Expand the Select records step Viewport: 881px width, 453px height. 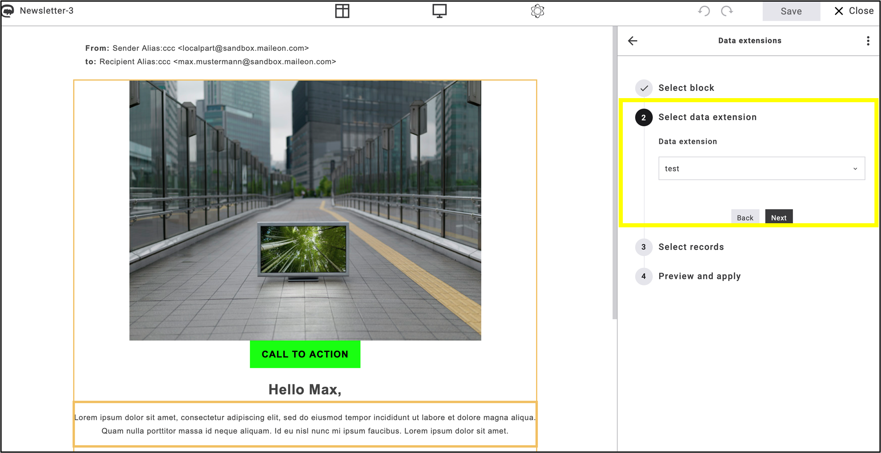point(691,247)
